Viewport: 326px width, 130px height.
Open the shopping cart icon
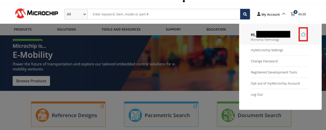[293, 14]
